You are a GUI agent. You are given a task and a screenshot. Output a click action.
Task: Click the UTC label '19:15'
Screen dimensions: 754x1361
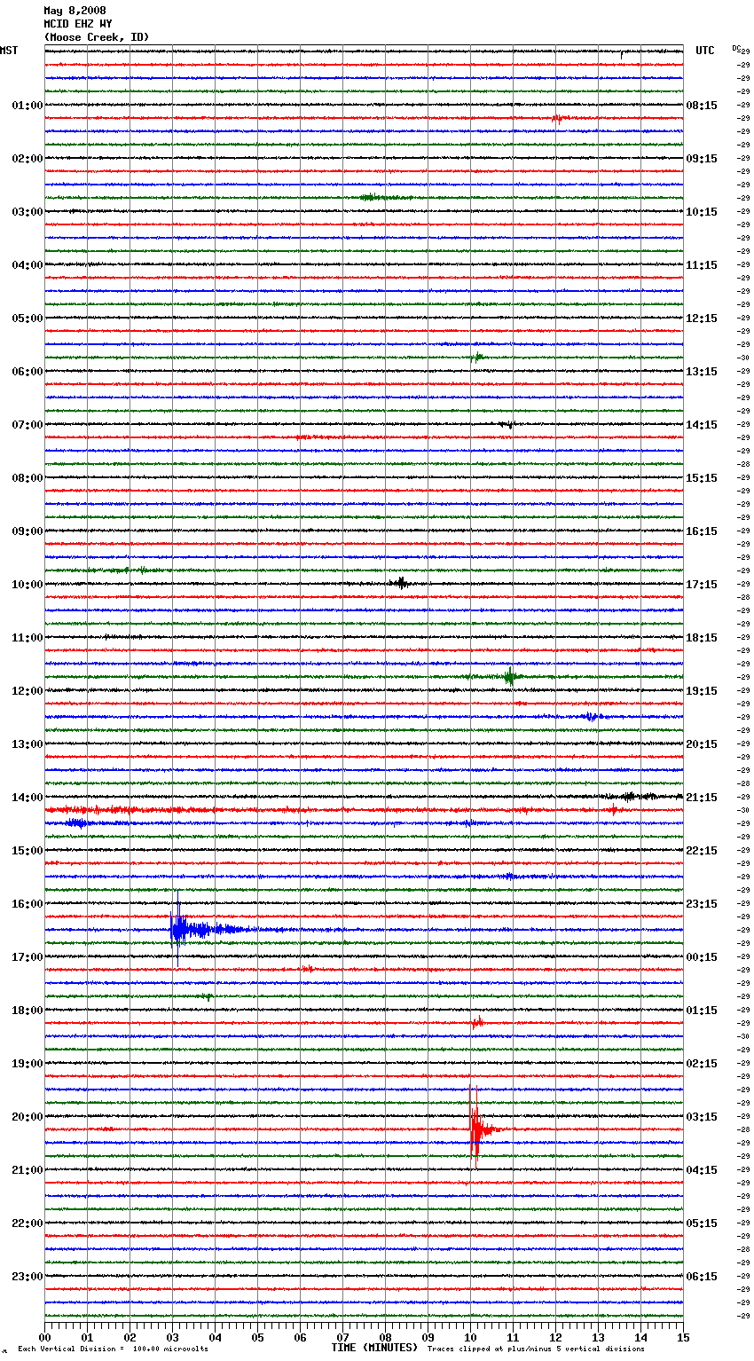[x=702, y=691]
